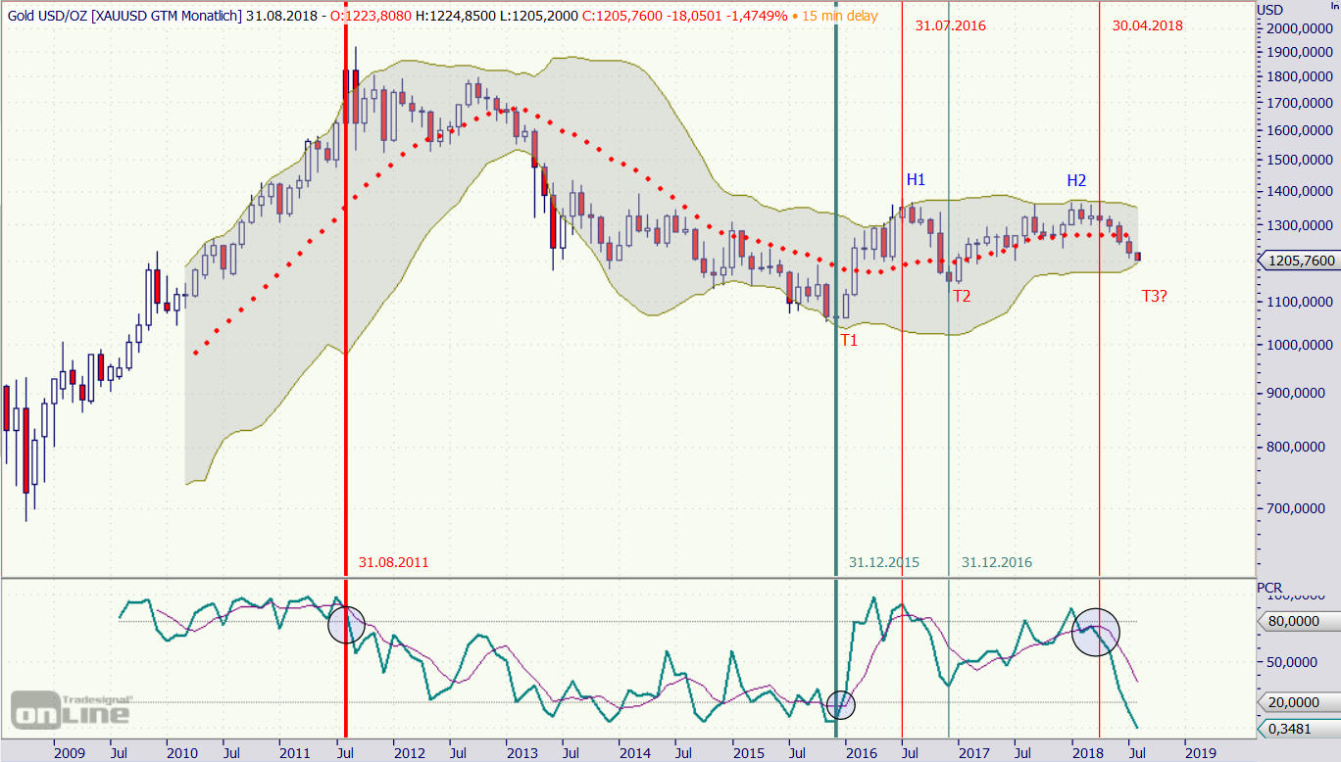Select the current price tag 1205,7600

1299,261
